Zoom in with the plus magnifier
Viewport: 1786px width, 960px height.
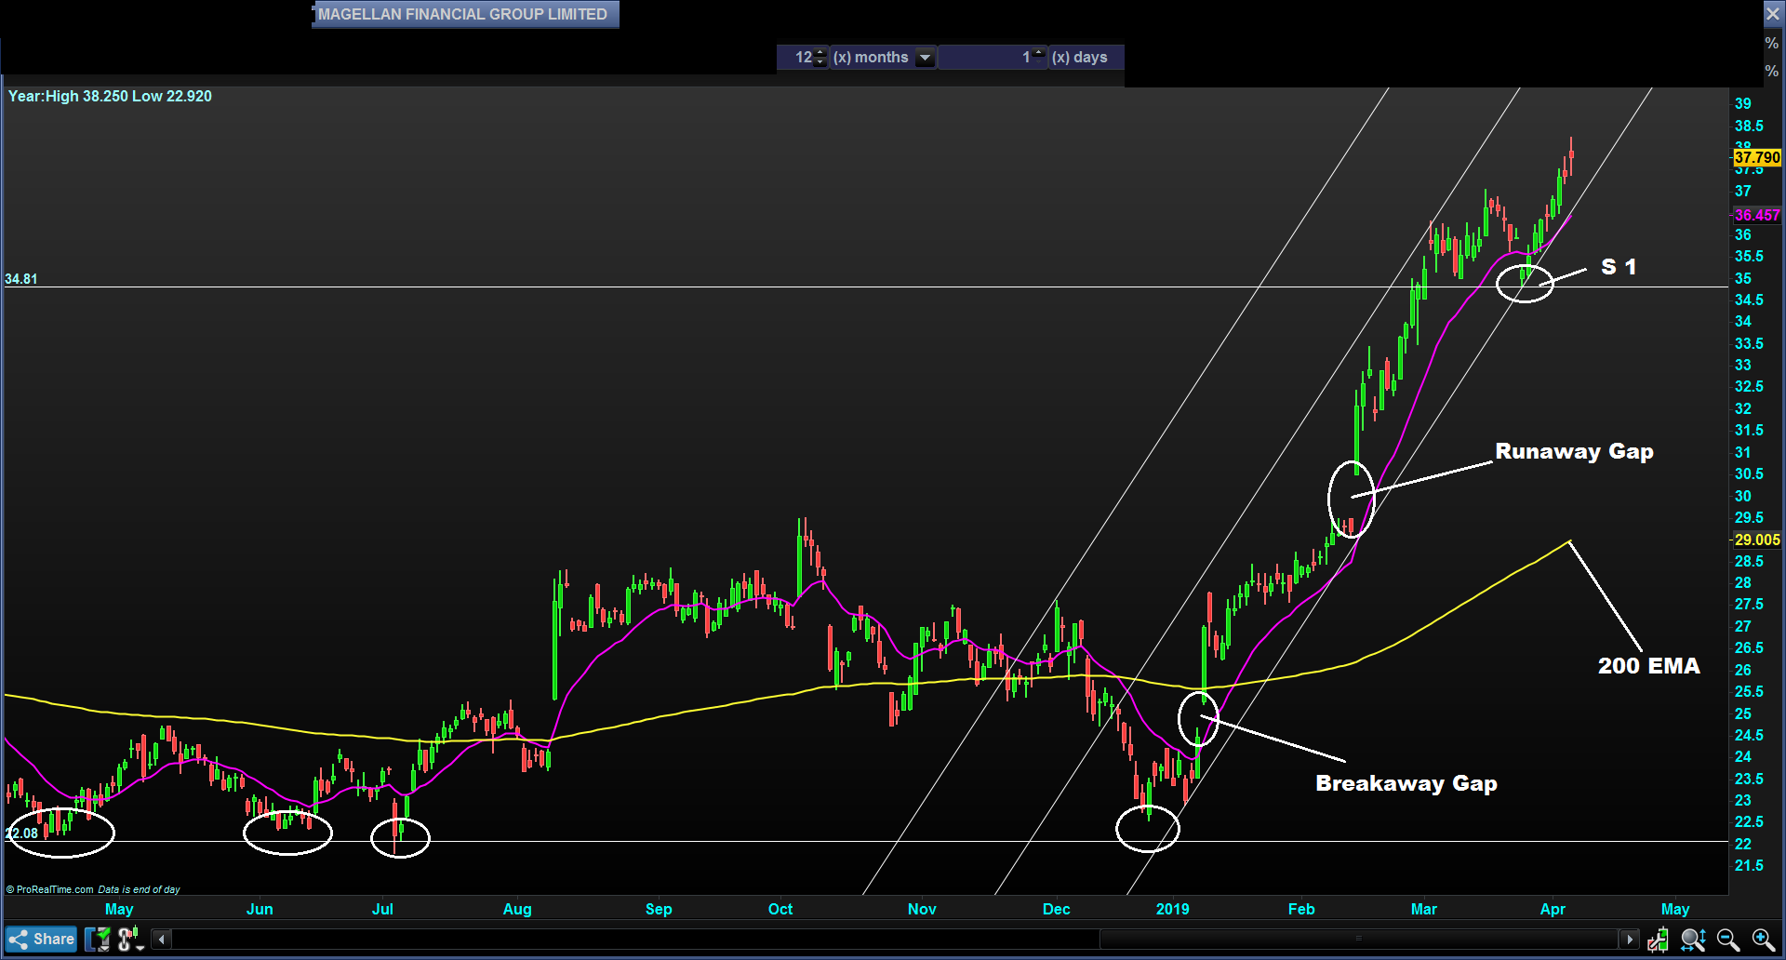(1764, 940)
